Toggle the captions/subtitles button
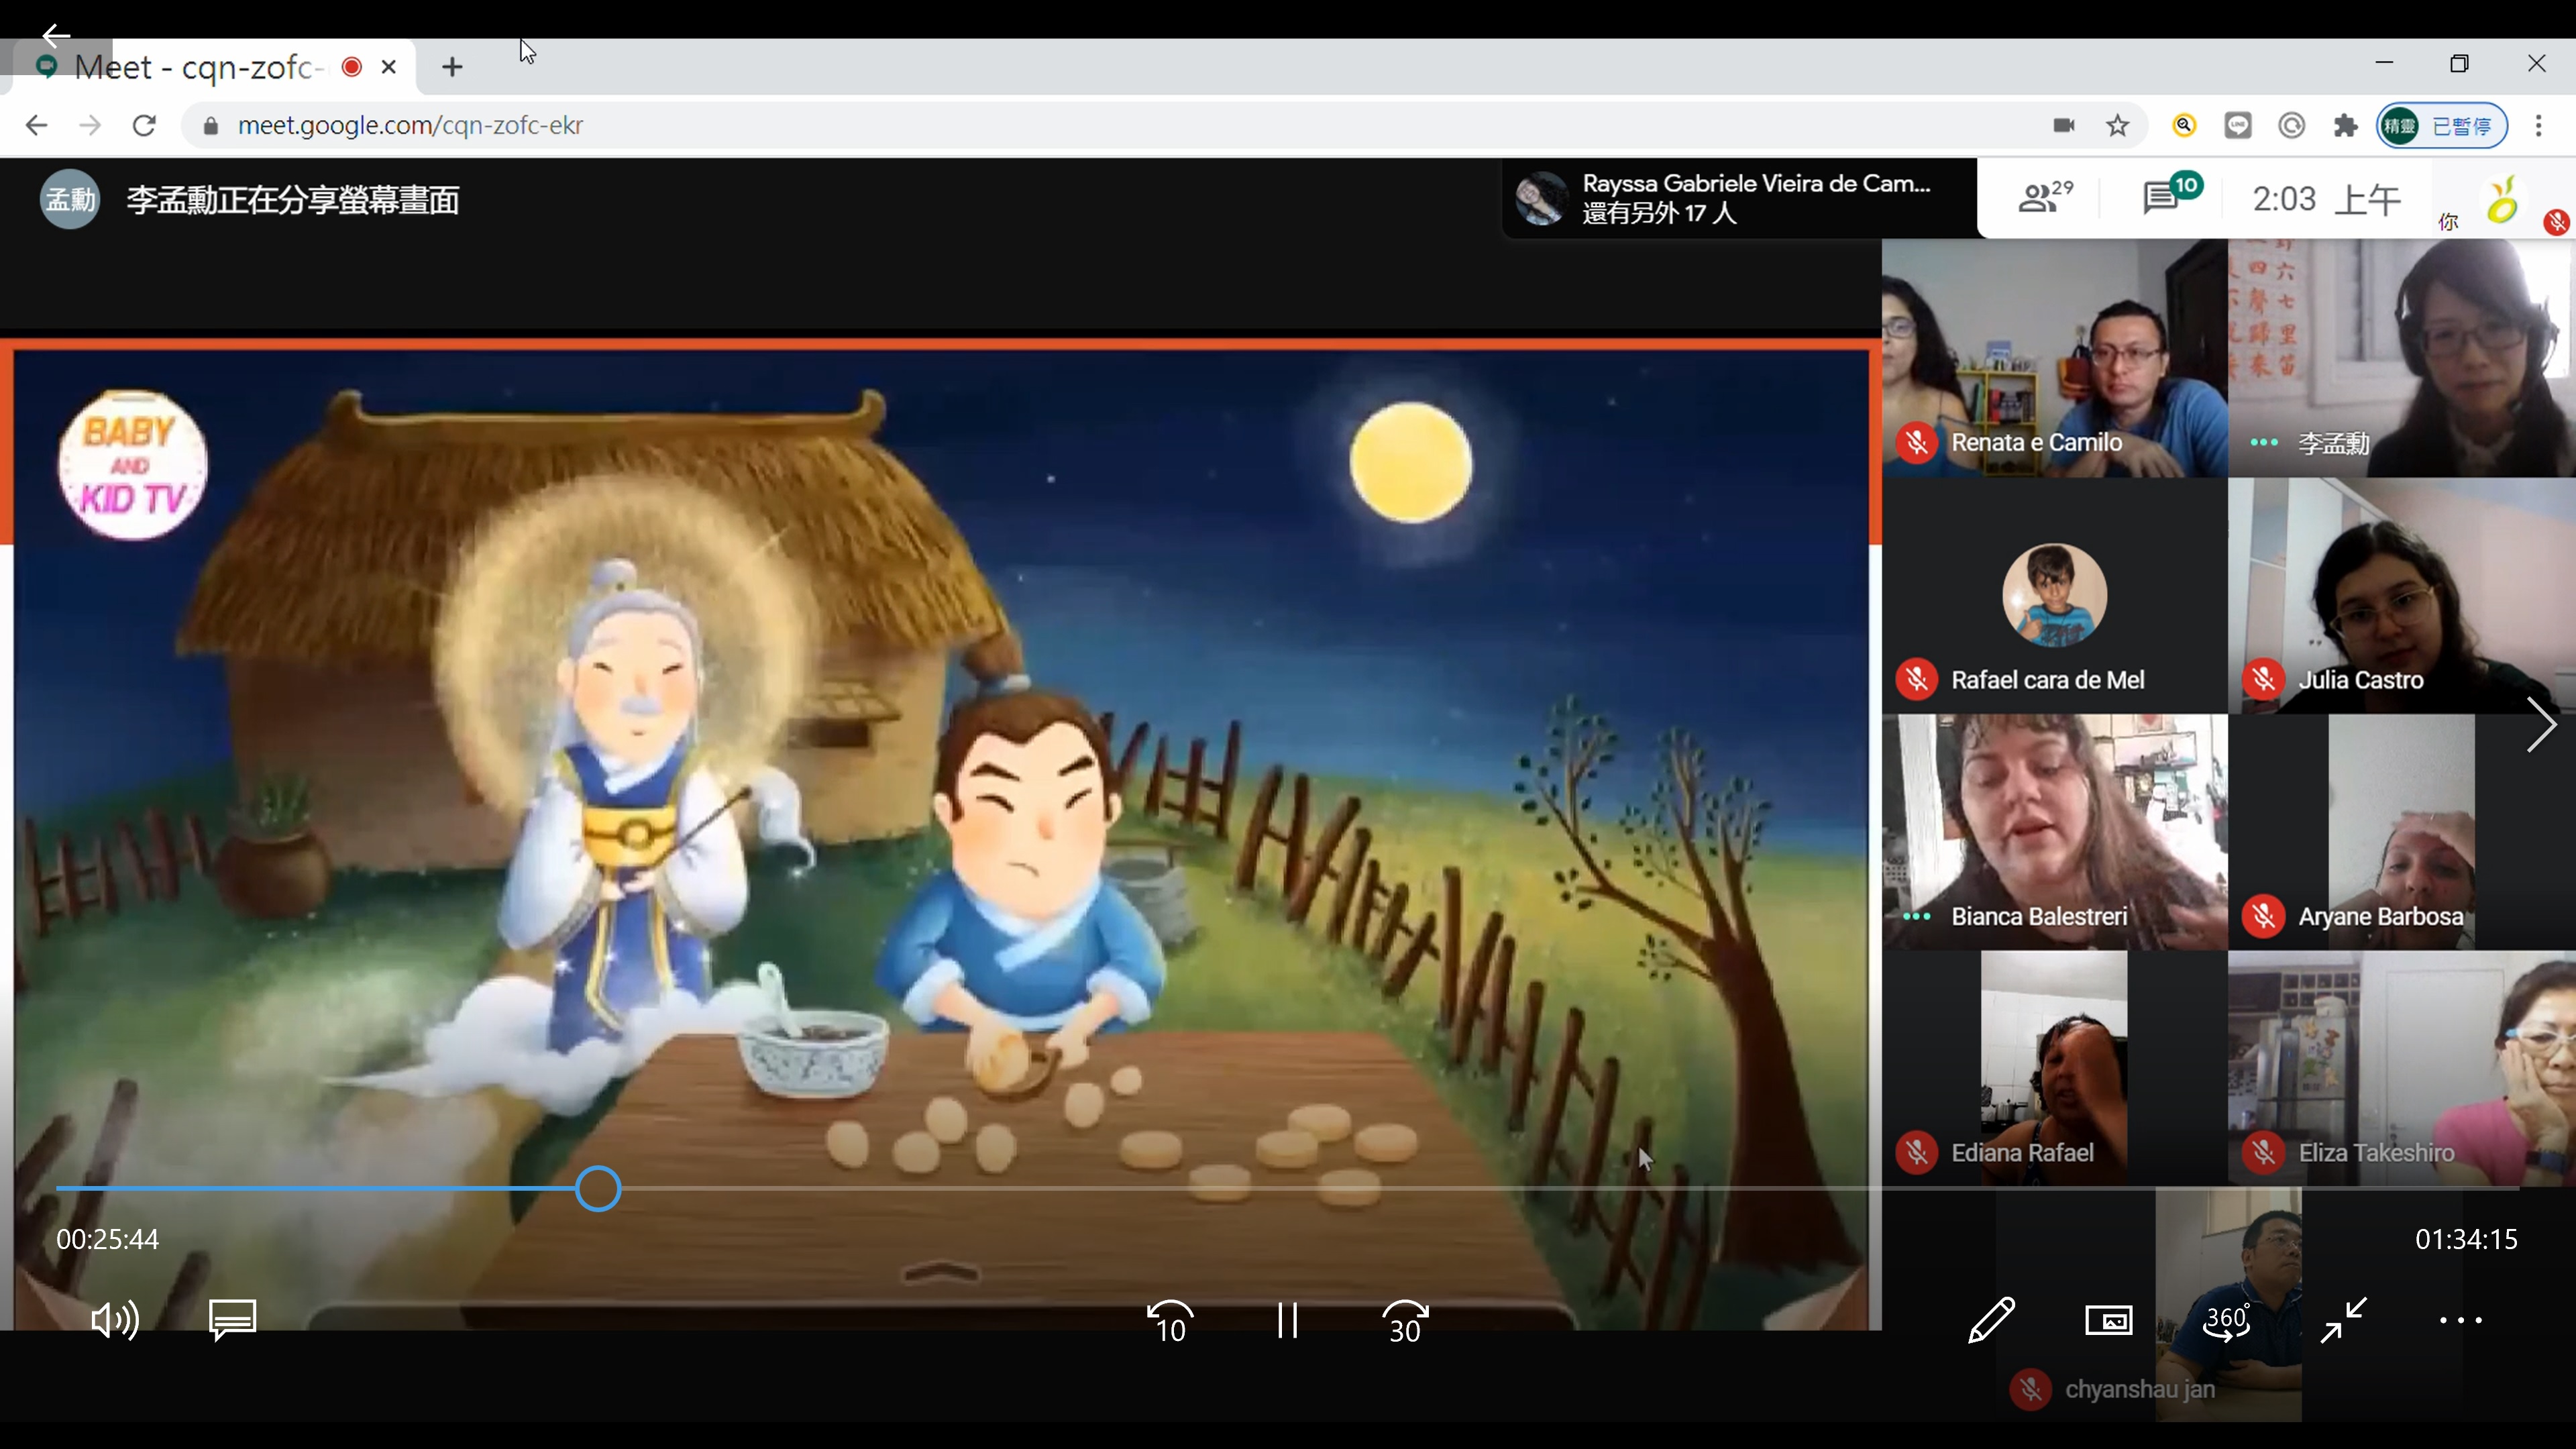This screenshot has width=2576, height=1449. click(x=232, y=1321)
